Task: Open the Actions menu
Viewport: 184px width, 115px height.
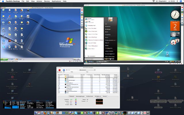Action: [x=39, y=1]
